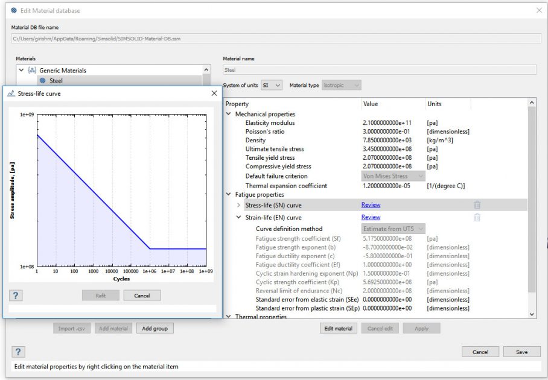Image resolution: width=548 pixels, height=380 pixels.
Task: Click the Add group button
Action: click(x=155, y=328)
